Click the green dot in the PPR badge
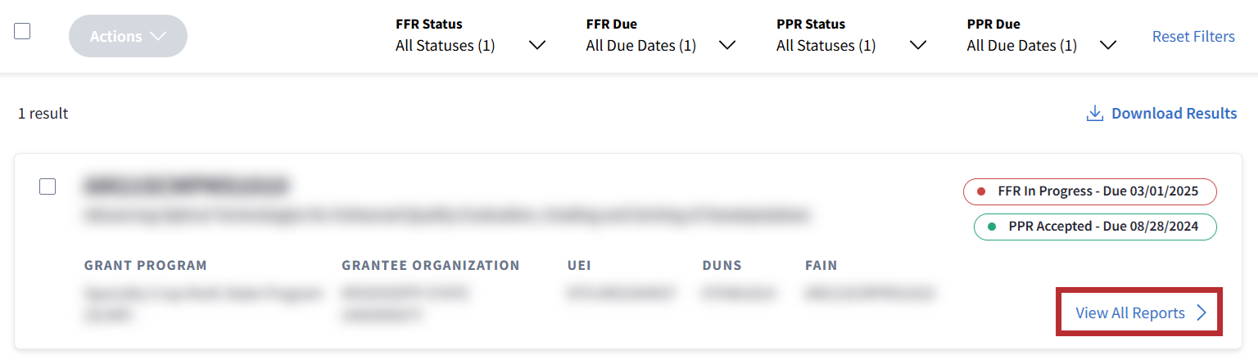The height and width of the screenshot is (364, 1258). click(992, 227)
